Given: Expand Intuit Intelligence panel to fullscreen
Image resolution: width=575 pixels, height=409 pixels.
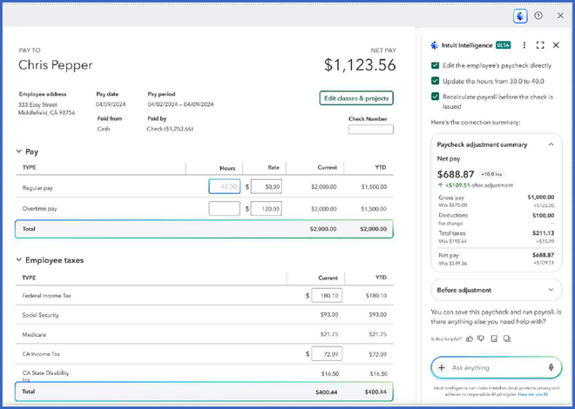Looking at the screenshot, I should coord(540,45).
